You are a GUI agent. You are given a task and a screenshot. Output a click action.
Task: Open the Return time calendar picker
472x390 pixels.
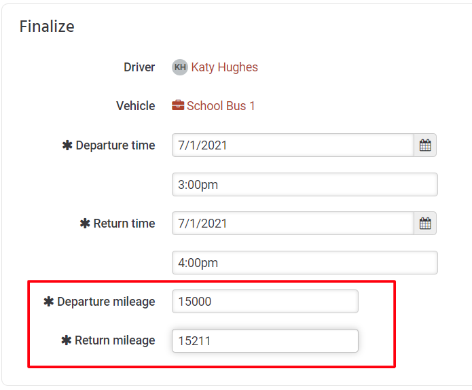point(425,224)
